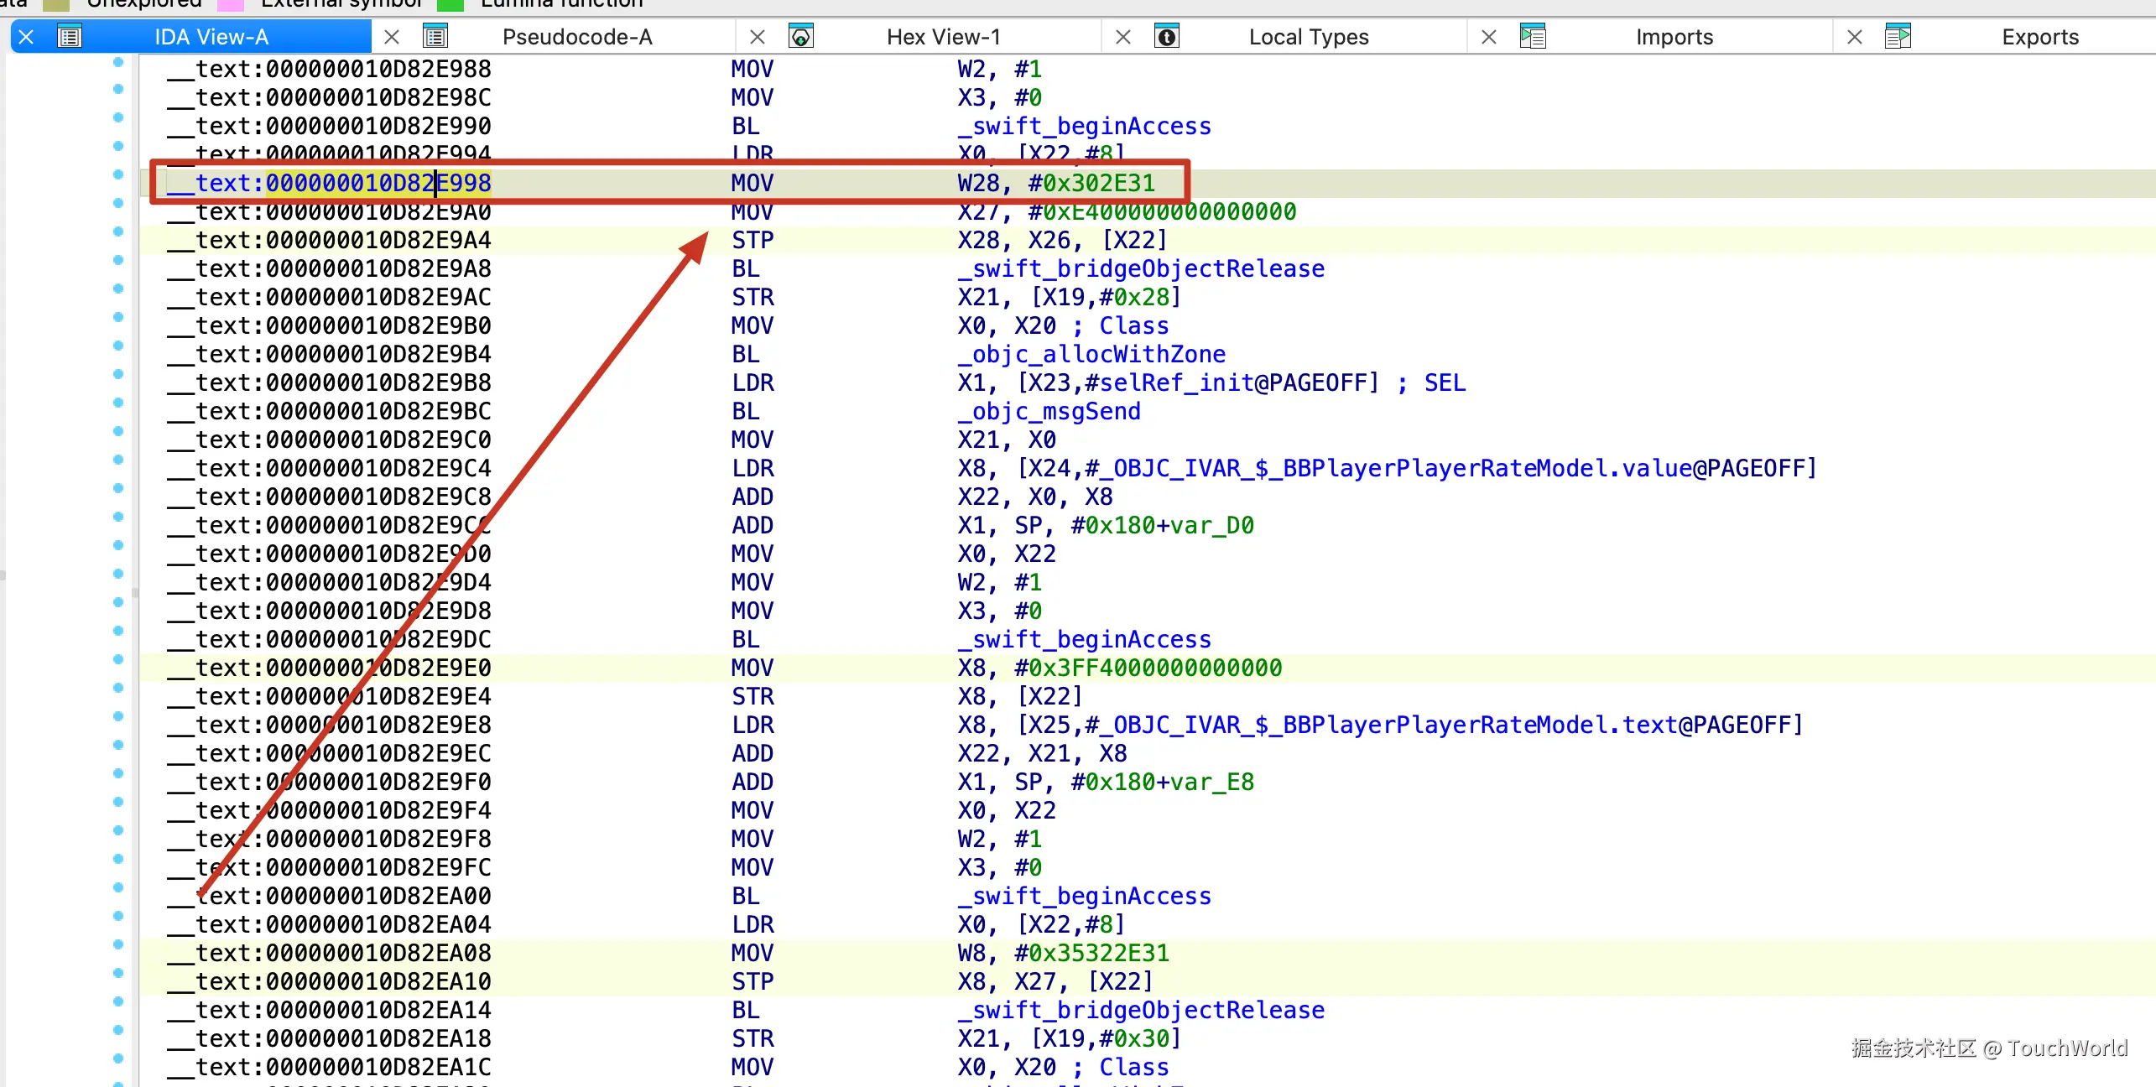
Task: Select the #0x35322E31 immediate operand
Action: 1091,954
